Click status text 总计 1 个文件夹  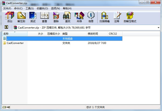[96, 107]
